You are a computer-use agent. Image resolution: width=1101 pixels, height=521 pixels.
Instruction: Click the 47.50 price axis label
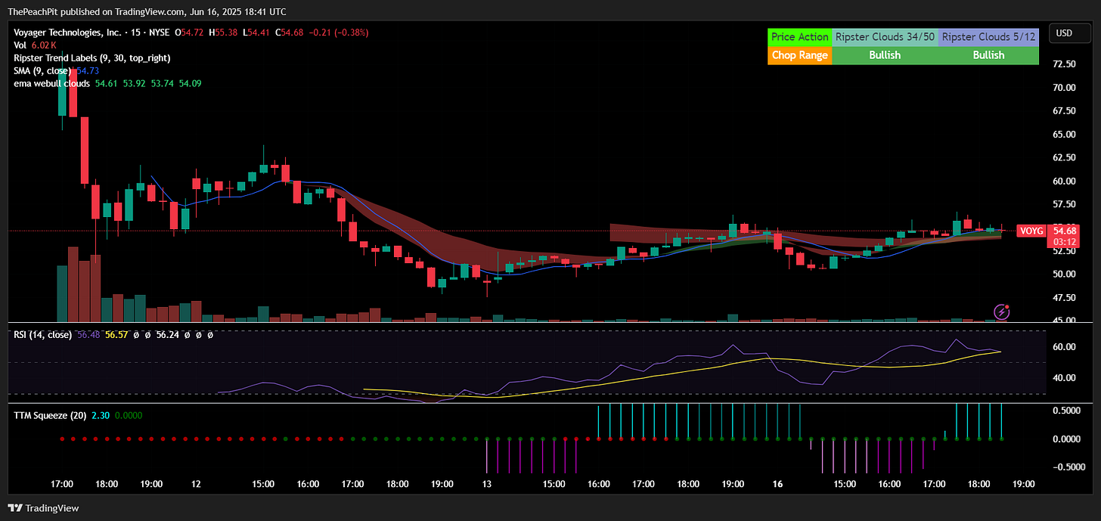pyautogui.click(x=1064, y=298)
